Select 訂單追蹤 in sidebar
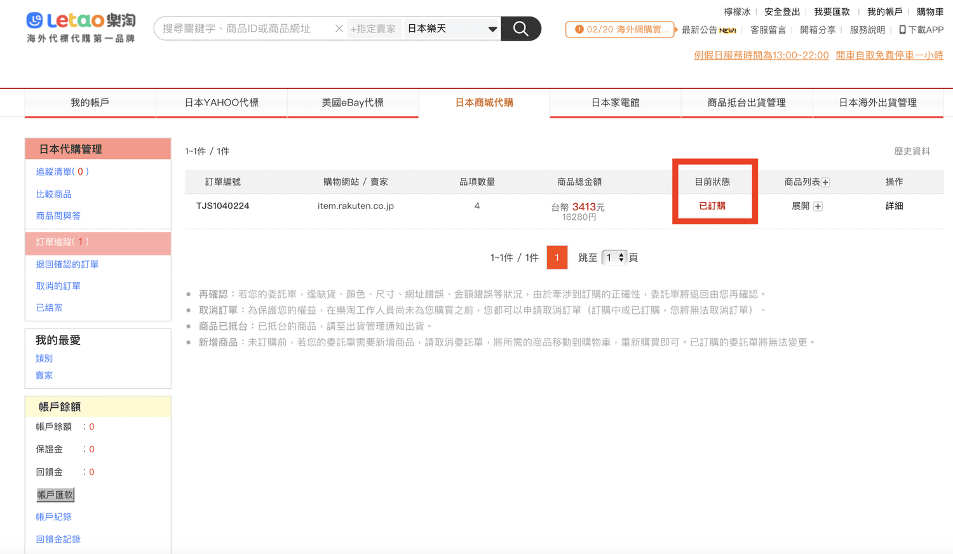The image size is (953, 554). pyautogui.click(x=98, y=242)
